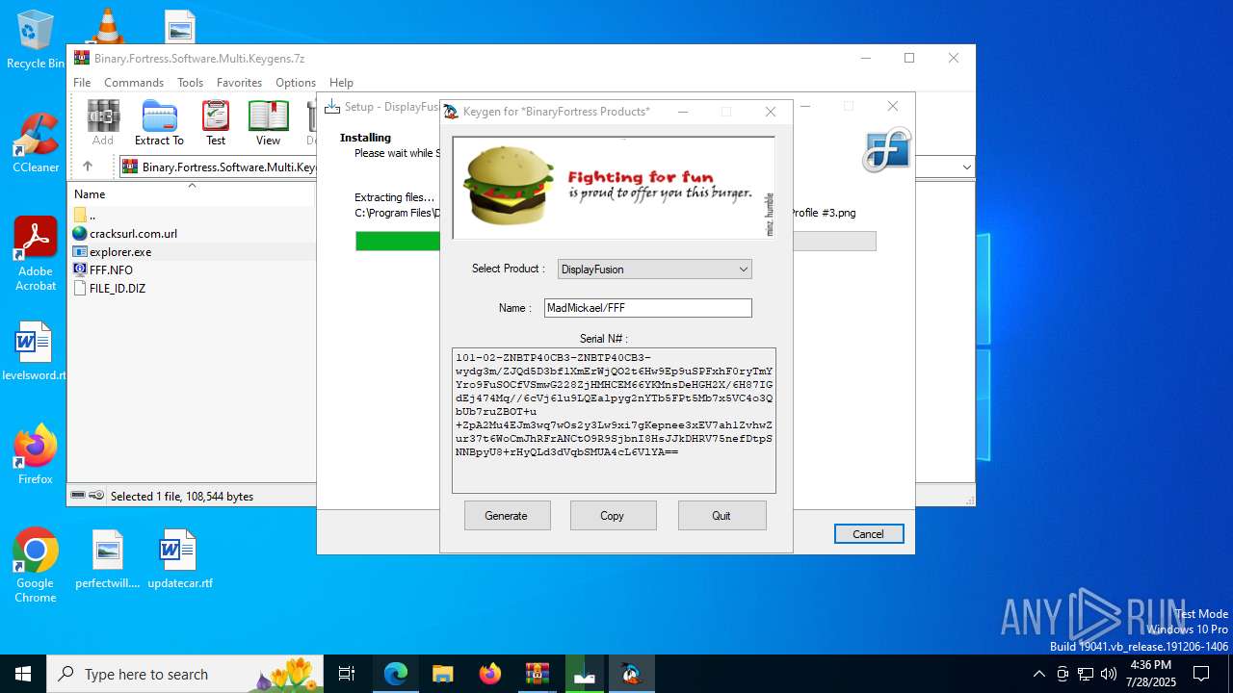The height and width of the screenshot is (693, 1233).
Task: Open File Explorer from the taskbar
Action: 442,674
